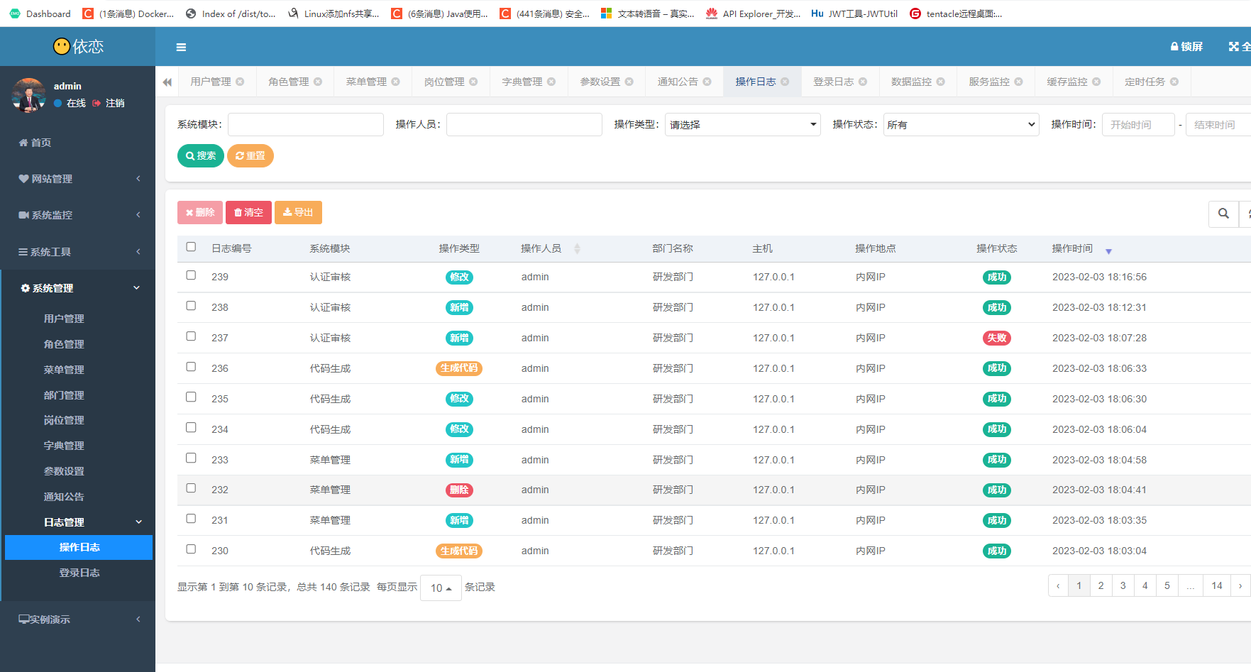The width and height of the screenshot is (1251, 672).
Task: Click the orange 重置 button
Action: [x=250, y=156]
